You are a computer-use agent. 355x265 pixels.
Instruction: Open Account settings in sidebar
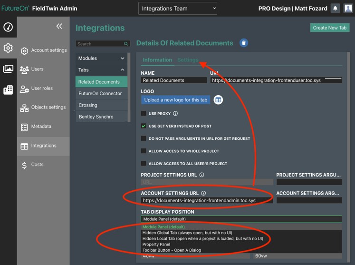click(x=43, y=50)
